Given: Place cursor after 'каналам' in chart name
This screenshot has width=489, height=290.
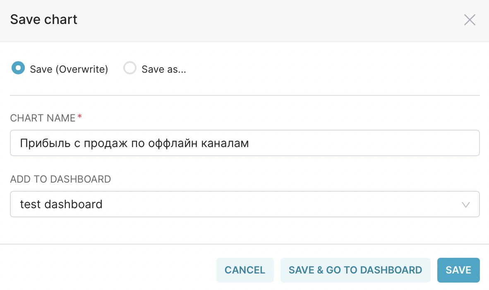Looking at the screenshot, I should [249, 144].
